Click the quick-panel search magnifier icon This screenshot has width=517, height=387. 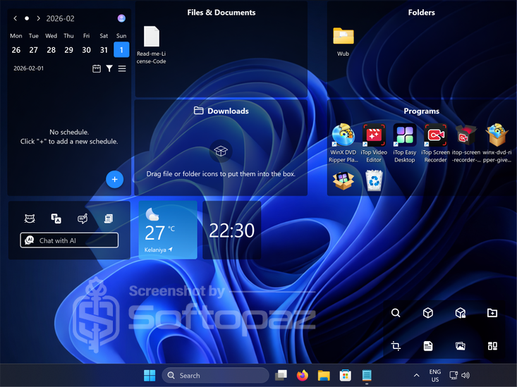point(396,313)
